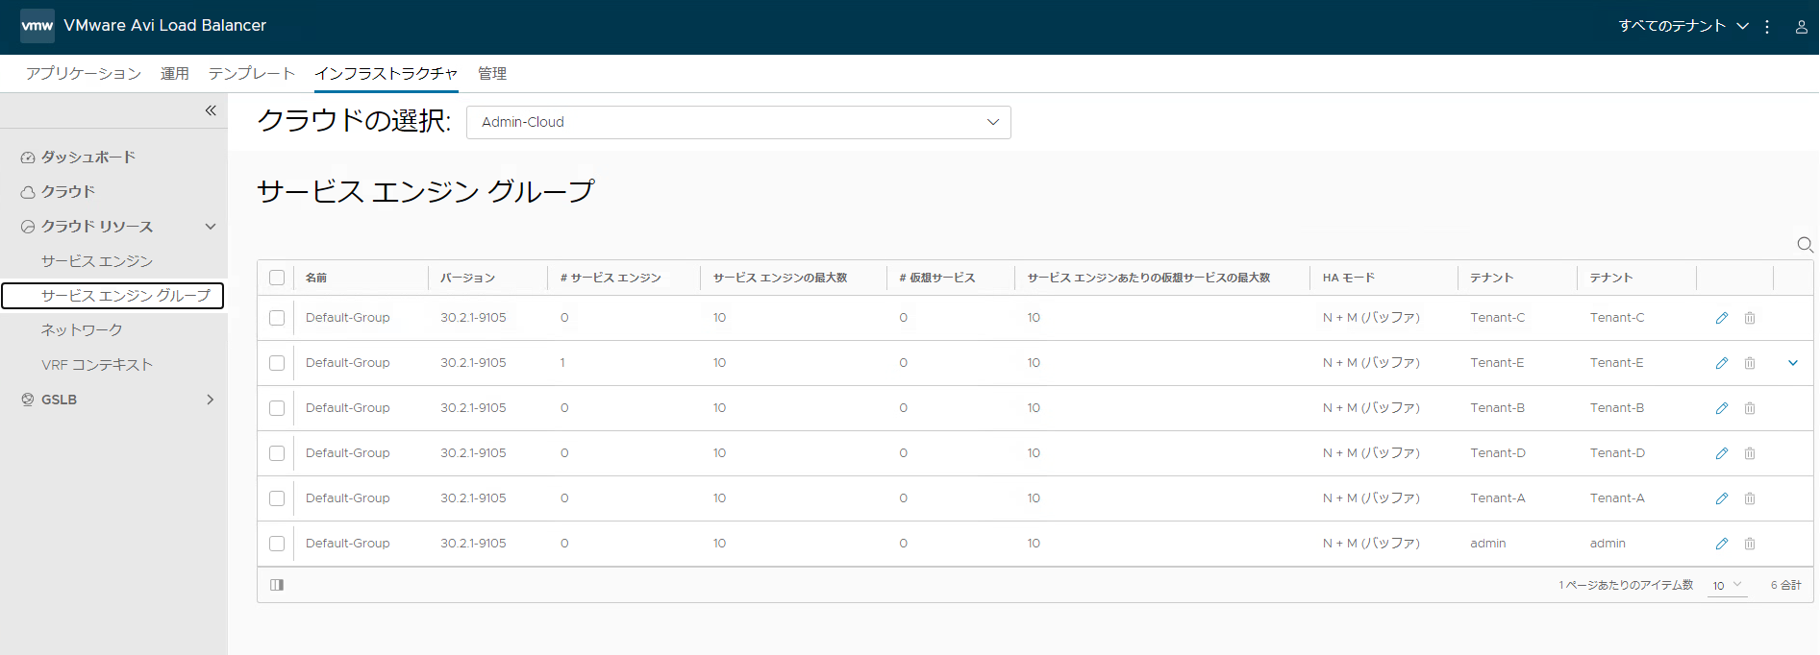Open ネットワーク in sidebar
Image resolution: width=1820 pixels, height=655 pixels.
click(x=82, y=330)
